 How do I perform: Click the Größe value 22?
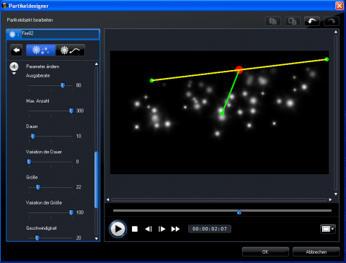click(x=79, y=187)
